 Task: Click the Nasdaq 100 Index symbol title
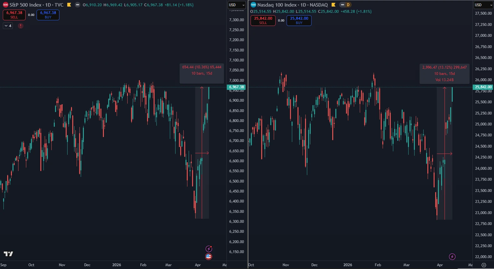292,5
